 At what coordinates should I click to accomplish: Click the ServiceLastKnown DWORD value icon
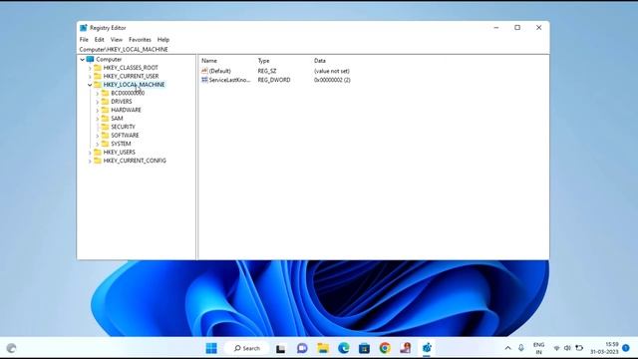[x=204, y=80]
